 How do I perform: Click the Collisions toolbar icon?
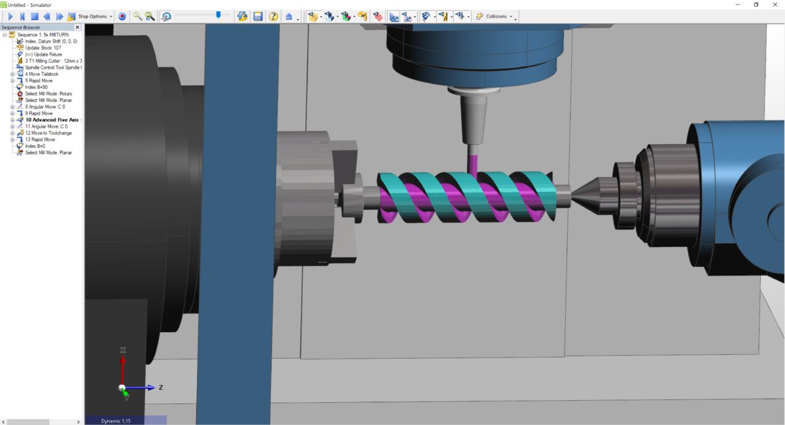[480, 16]
